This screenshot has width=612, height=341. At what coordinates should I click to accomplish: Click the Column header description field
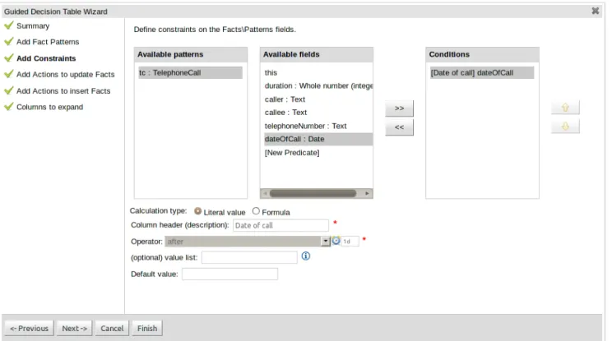[280, 225]
